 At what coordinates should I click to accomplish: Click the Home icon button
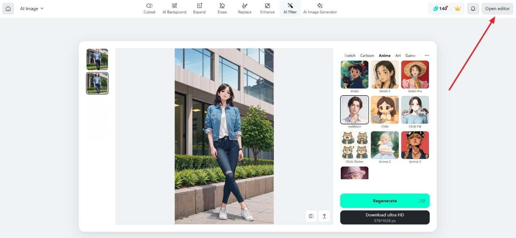point(8,9)
